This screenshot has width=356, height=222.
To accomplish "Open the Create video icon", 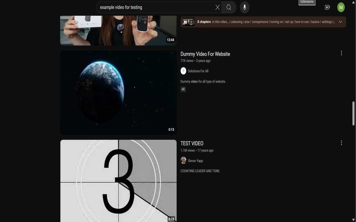I will point(327,7).
